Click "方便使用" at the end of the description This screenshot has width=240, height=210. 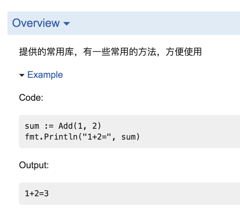click(x=184, y=52)
